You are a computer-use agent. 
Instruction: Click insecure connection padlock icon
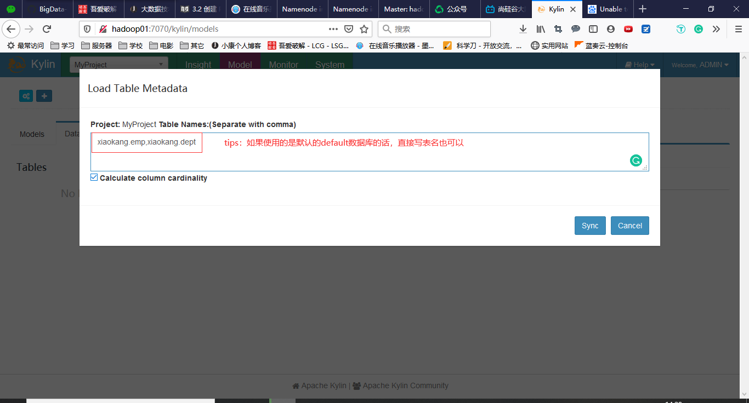pos(103,29)
